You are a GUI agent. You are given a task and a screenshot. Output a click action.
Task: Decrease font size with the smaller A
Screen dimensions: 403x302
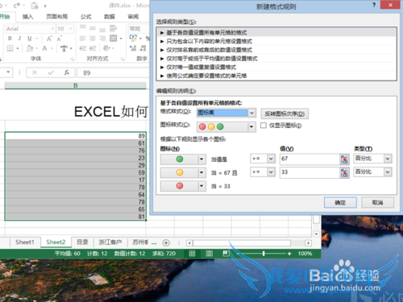tap(59, 39)
